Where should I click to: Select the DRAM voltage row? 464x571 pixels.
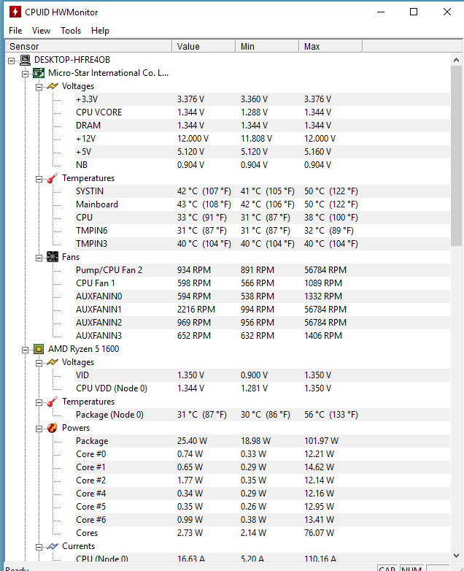[x=262, y=126]
